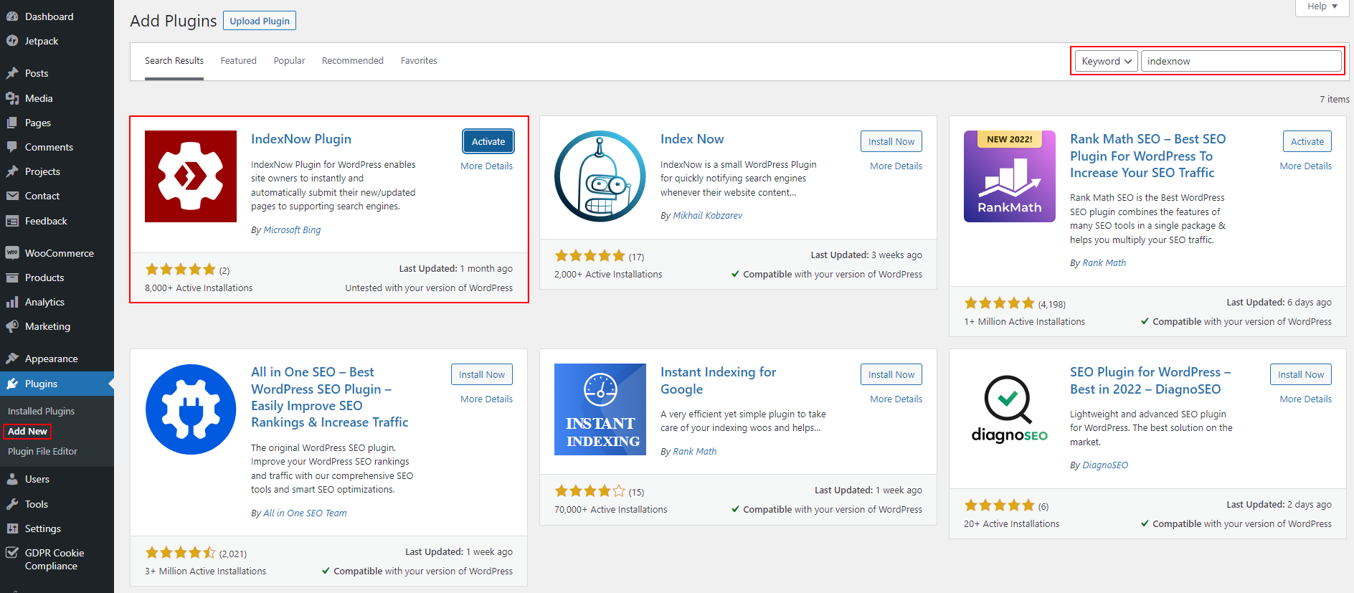
Task: Open More Details for Index Now
Action: click(x=896, y=166)
